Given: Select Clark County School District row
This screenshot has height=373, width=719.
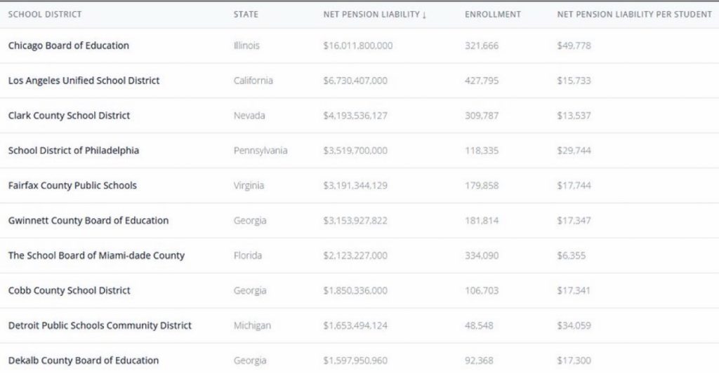Looking at the screenshot, I should [69, 116].
